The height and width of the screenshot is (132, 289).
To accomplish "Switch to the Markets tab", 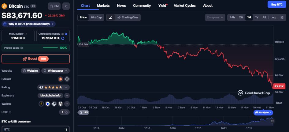I will click(103, 6).
